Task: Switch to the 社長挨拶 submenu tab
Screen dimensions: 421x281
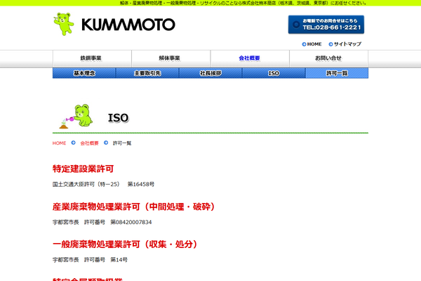Action: (210, 73)
